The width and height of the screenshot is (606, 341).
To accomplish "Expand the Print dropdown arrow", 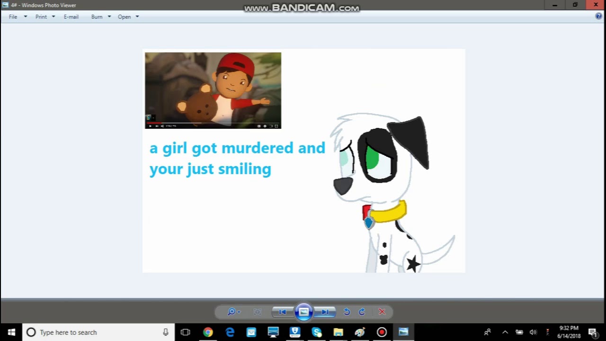I will 53,17.
